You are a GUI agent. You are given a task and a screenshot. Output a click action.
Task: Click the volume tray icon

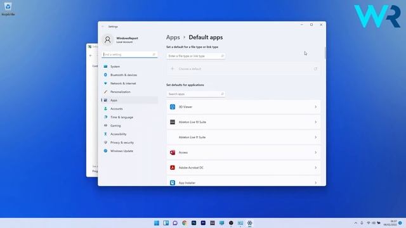pyautogui.click(x=374, y=223)
